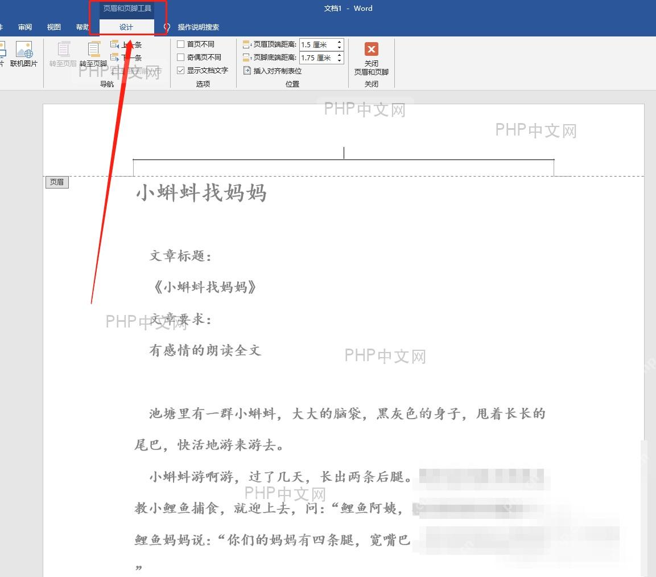Image resolution: width=656 pixels, height=577 pixels.
Task: Click the line starting 小蝌蚪游啊游
Action: click(280, 477)
